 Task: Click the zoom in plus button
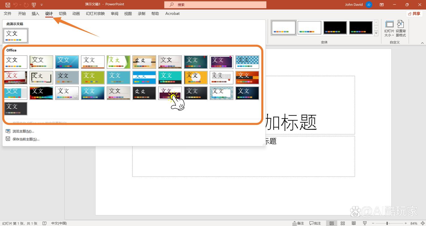coord(406,223)
